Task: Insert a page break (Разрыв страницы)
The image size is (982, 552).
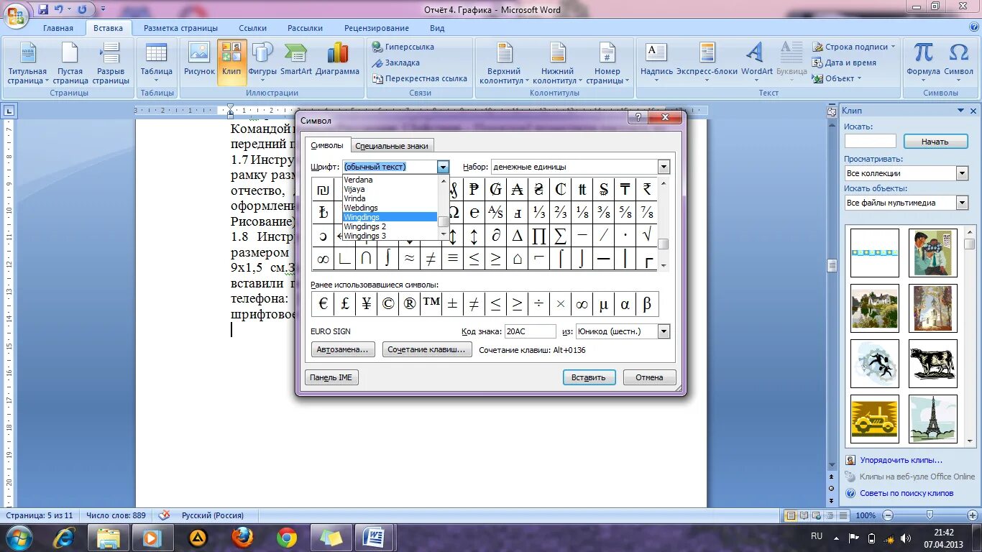Action: [x=111, y=63]
